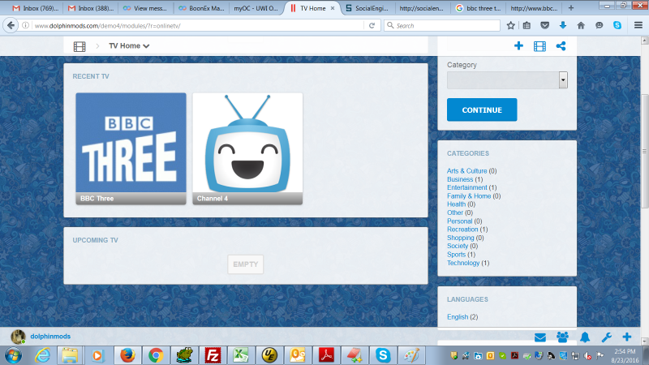
Task: Click the share icon in page header
Action: (x=561, y=46)
